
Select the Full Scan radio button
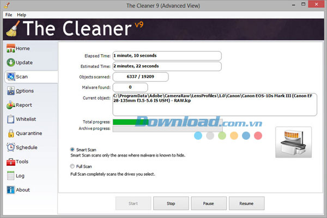72,166
